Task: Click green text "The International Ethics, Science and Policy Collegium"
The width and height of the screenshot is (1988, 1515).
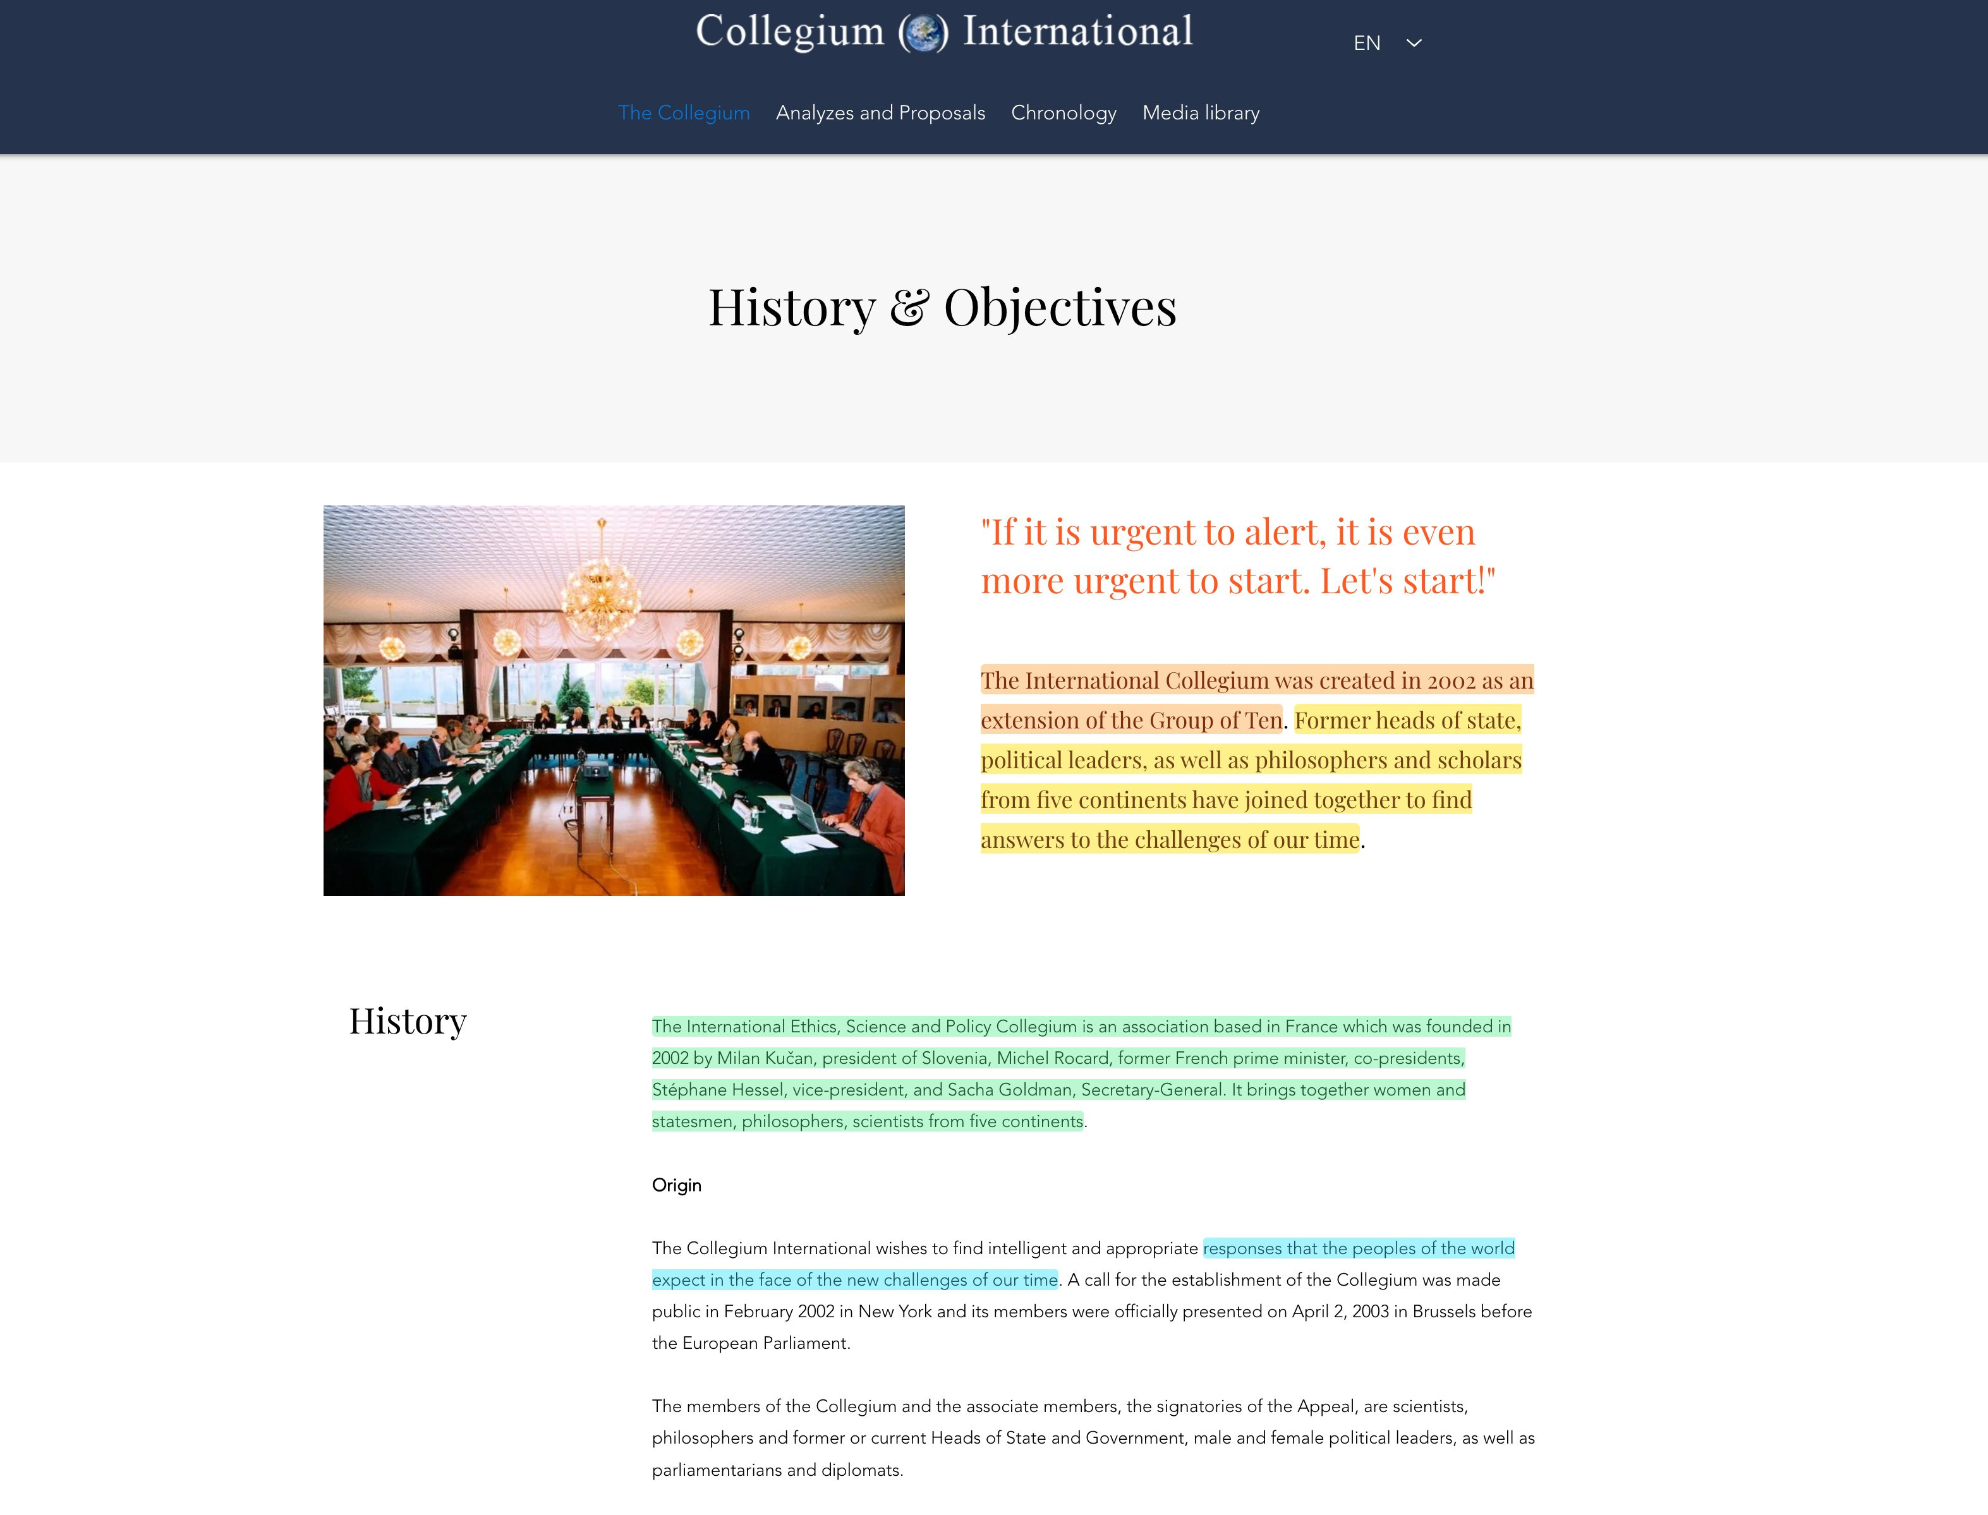Action: [x=864, y=1026]
